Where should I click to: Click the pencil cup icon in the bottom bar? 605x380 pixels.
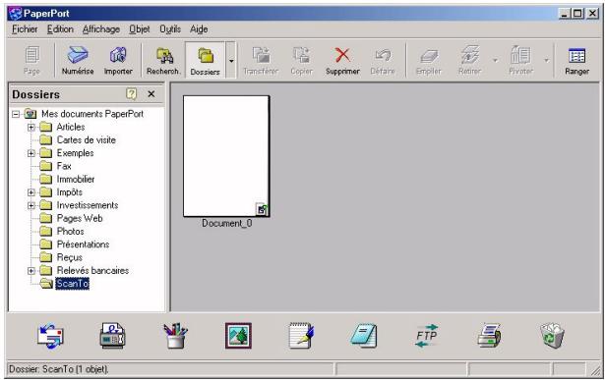(x=175, y=336)
